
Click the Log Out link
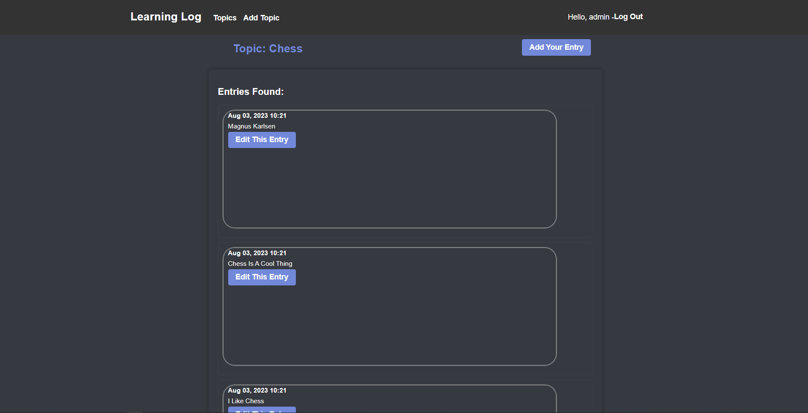coord(628,17)
